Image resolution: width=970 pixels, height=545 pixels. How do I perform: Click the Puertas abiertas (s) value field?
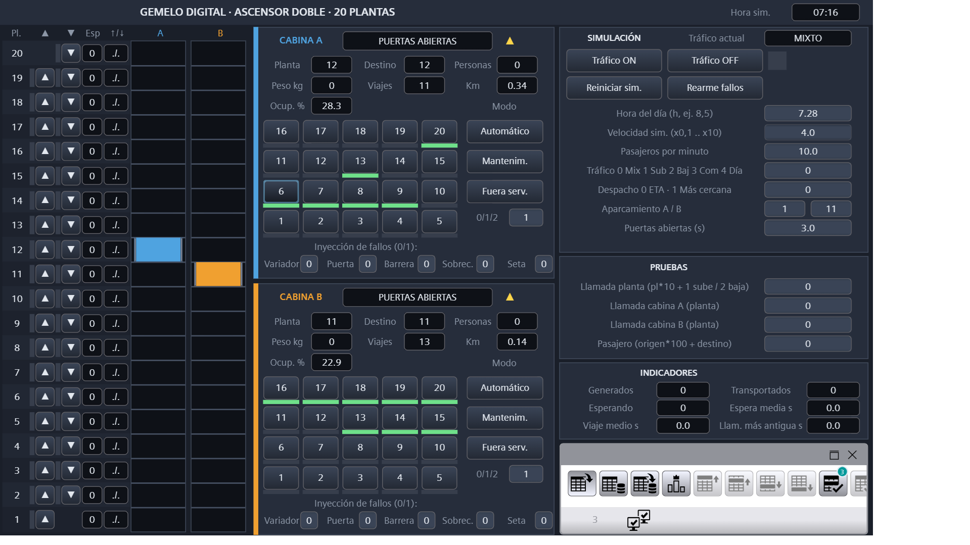coord(807,228)
